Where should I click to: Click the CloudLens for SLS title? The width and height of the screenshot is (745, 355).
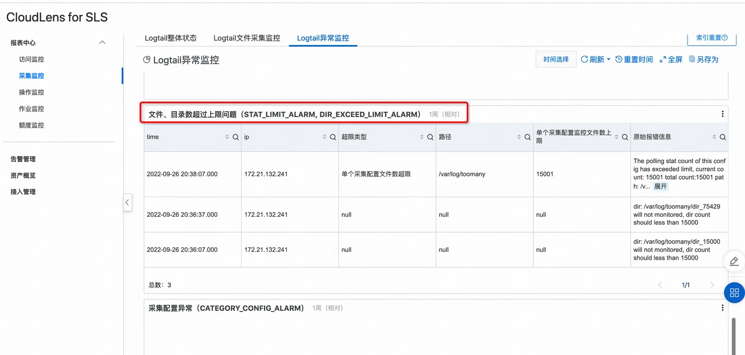57,17
